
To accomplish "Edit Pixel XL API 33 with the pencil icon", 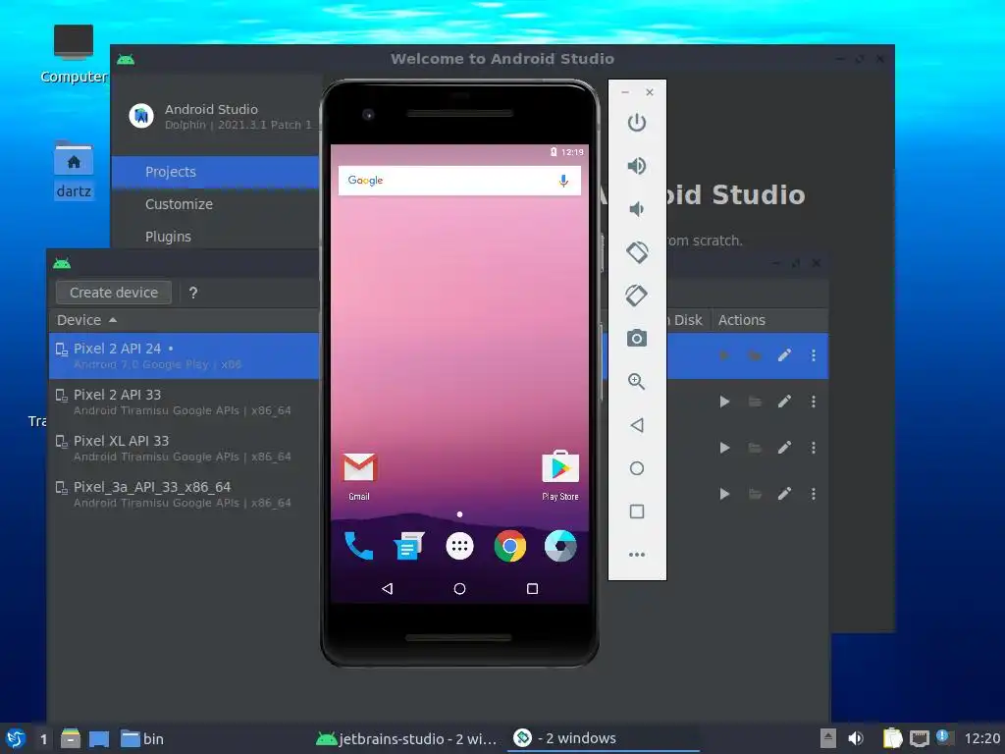I will (x=784, y=448).
